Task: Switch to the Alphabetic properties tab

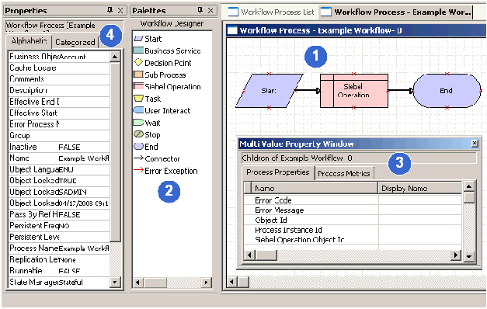Action: pyautogui.click(x=29, y=41)
